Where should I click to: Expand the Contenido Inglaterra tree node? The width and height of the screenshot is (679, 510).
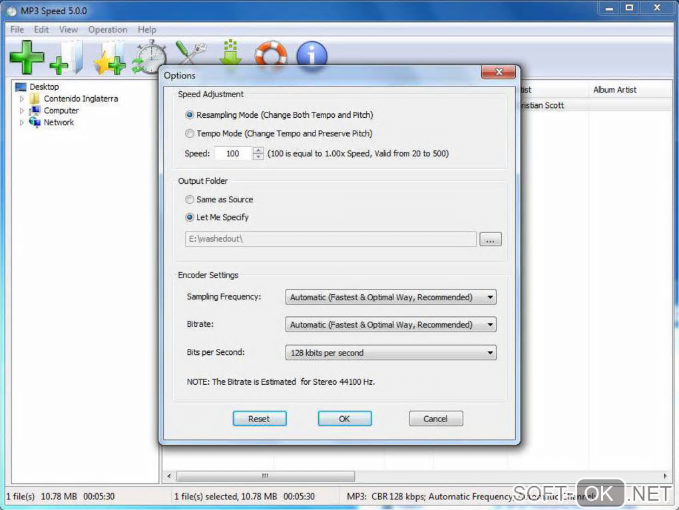[22, 99]
